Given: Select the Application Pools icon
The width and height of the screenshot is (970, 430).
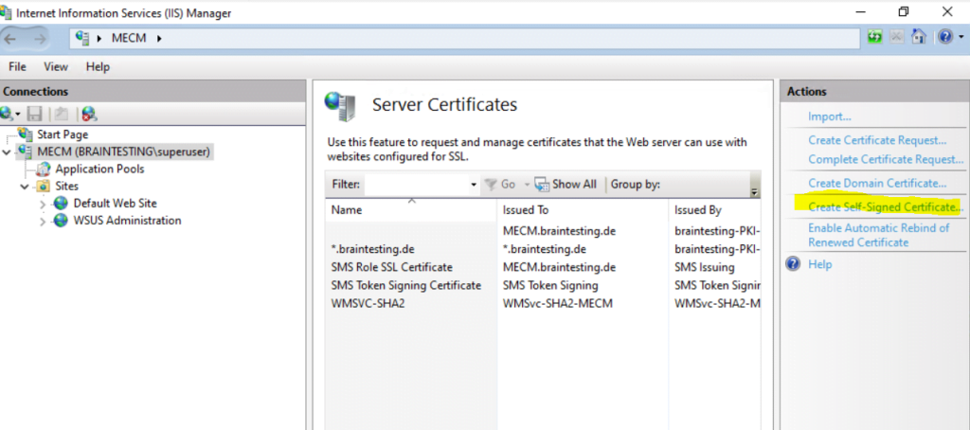Looking at the screenshot, I should click(44, 169).
